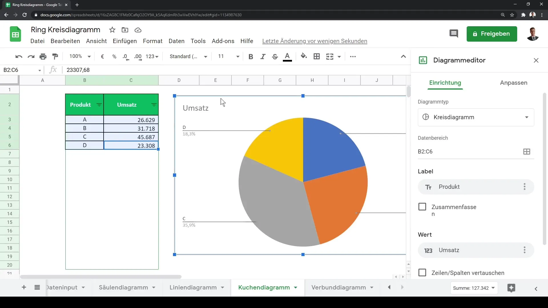This screenshot has height=308, width=548.
Task: Collapse the menus with the up chevron
Action: [x=403, y=56]
